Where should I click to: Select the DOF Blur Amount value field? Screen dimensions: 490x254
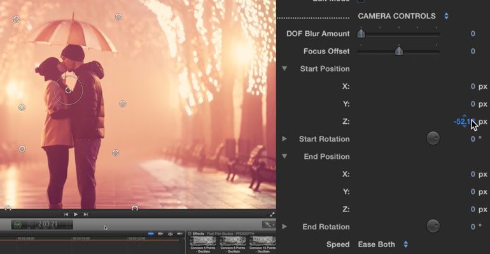point(473,34)
